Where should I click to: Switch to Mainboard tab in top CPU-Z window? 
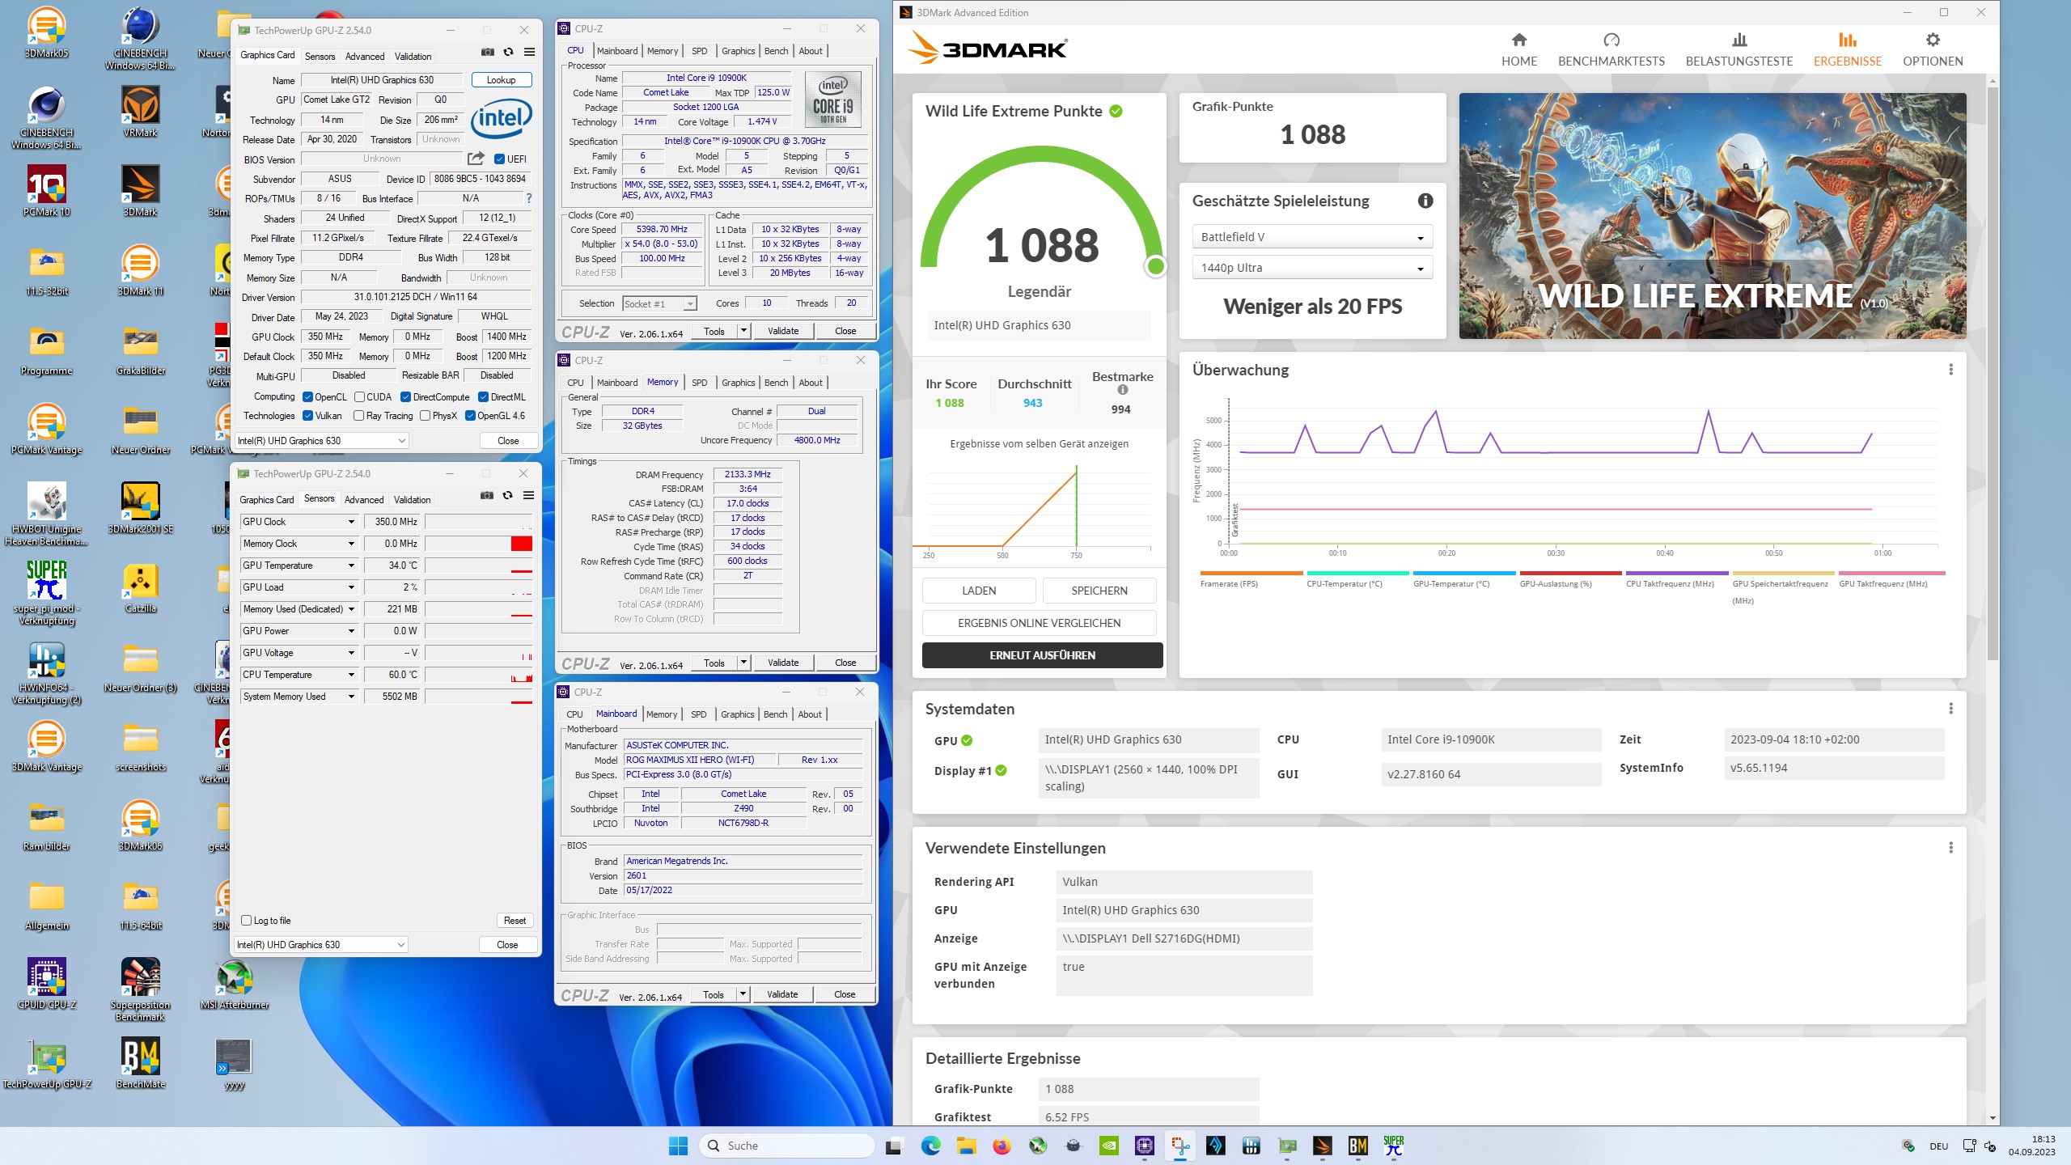pos(617,51)
